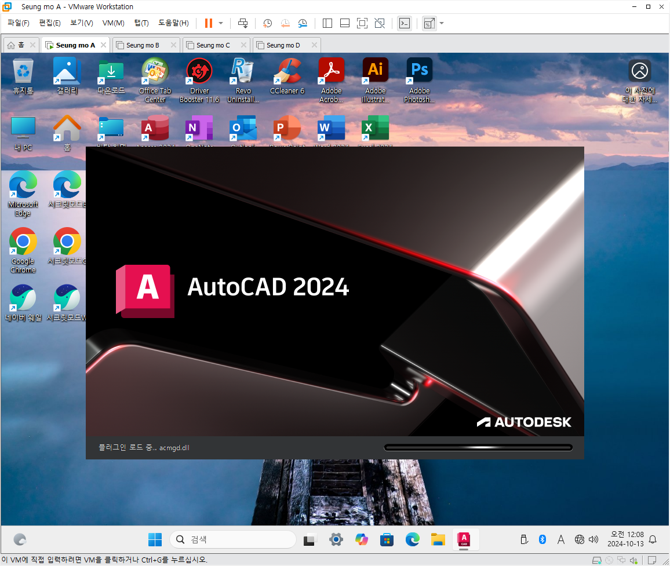Screen dimensions: 670x566
Task: Send Ctrl+Alt+Del to the VM
Action: point(243,23)
